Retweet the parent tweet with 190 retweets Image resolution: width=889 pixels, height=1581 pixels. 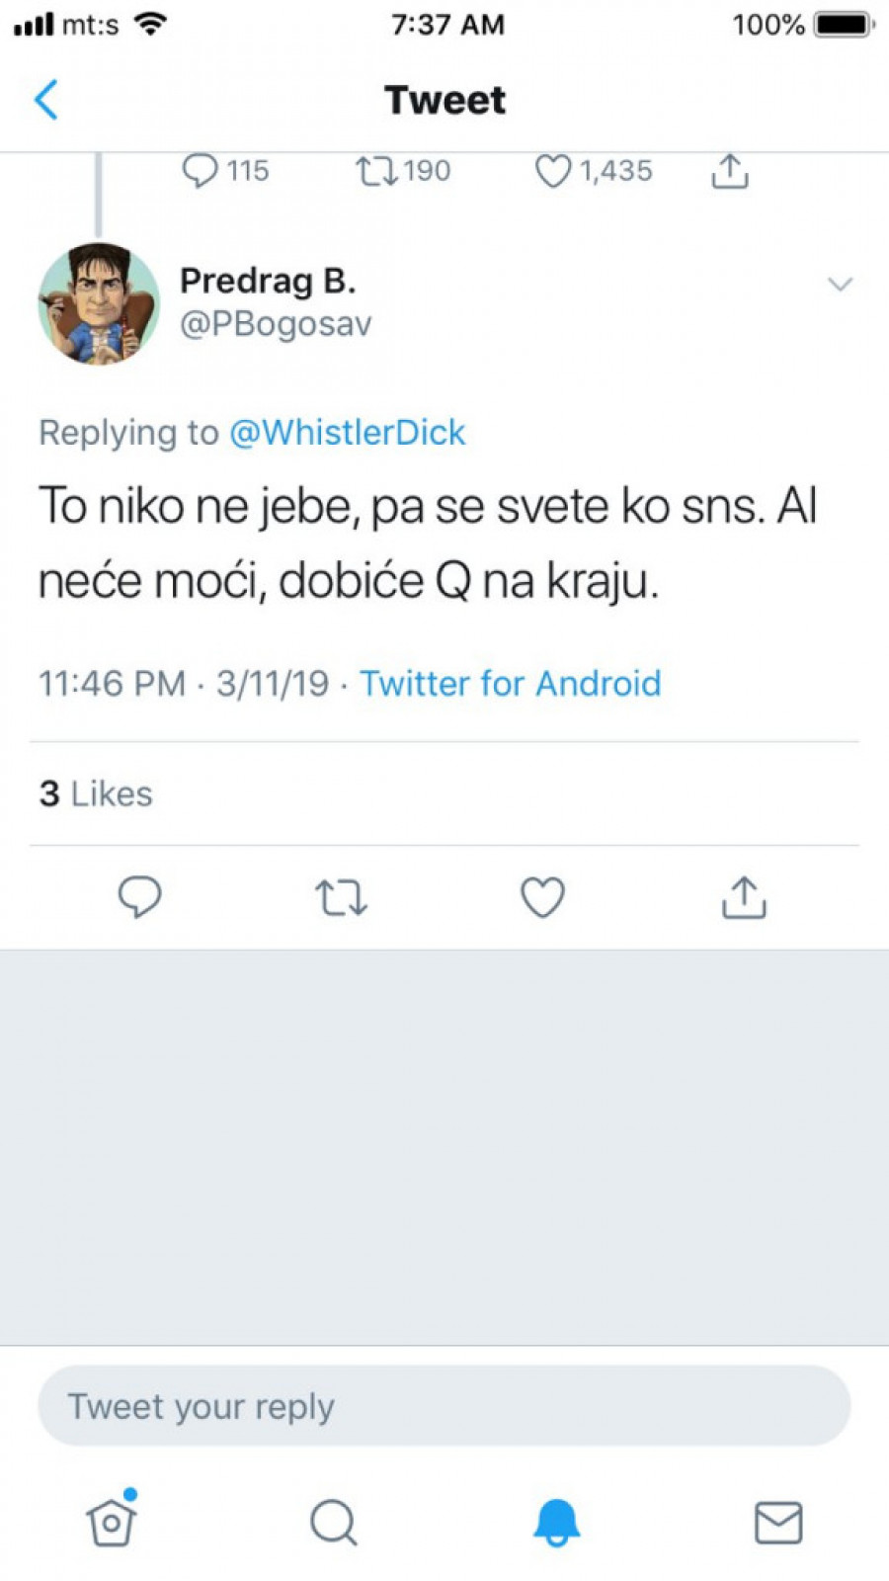[376, 171]
